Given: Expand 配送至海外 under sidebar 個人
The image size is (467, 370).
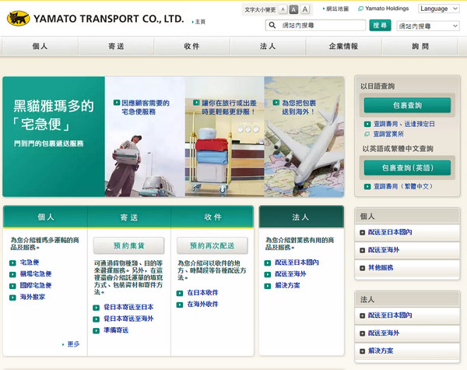Looking at the screenshot, I should tap(407, 250).
